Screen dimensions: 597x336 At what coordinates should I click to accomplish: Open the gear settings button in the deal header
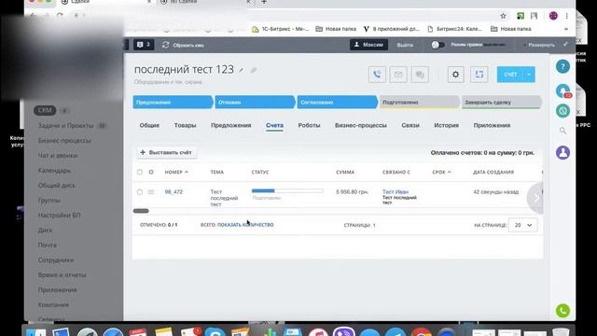pyautogui.click(x=456, y=75)
